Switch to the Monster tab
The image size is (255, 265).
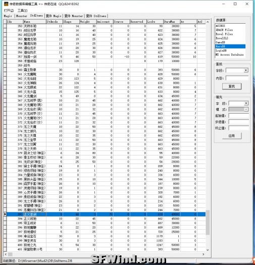pyautogui.click(x=22, y=16)
